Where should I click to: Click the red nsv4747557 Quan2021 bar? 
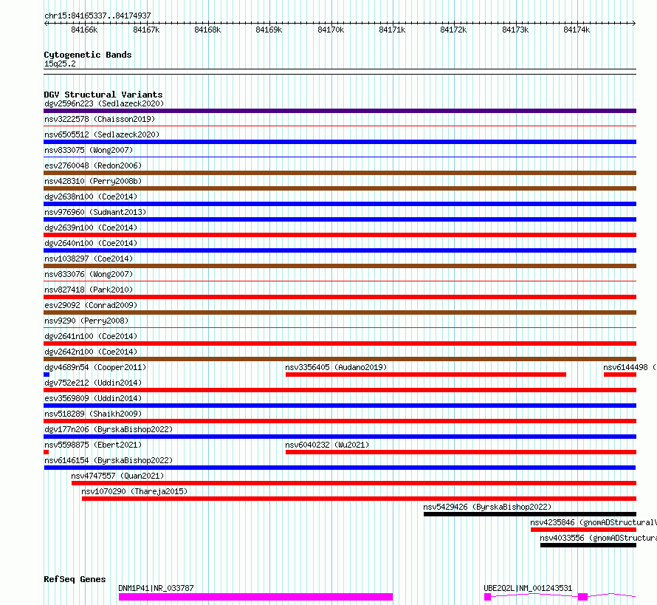pos(354,483)
